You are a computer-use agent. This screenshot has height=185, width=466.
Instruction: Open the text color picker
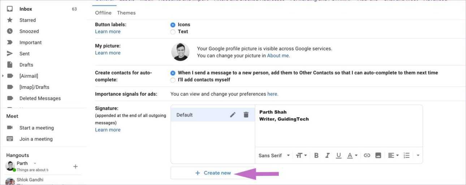pos(352,155)
